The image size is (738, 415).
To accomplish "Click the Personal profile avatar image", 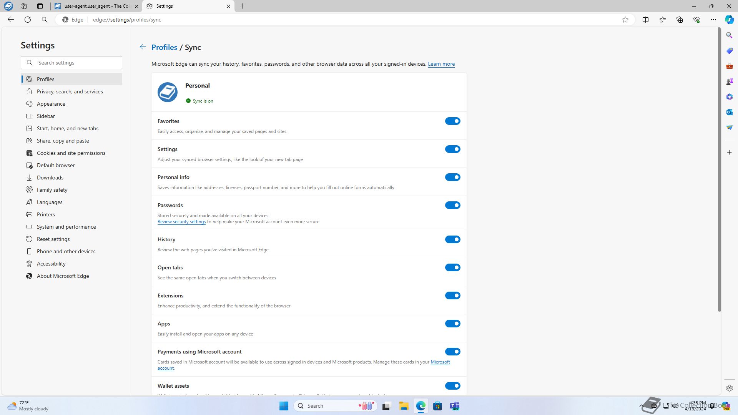I will pyautogui.click(x=168, y=92).
